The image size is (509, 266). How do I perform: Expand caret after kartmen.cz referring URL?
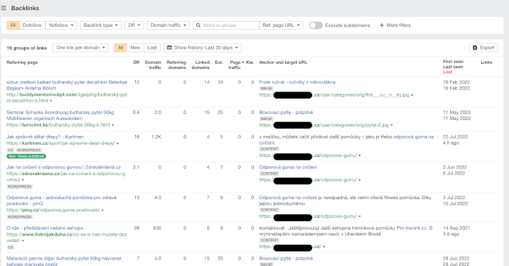tap(118, 143)
